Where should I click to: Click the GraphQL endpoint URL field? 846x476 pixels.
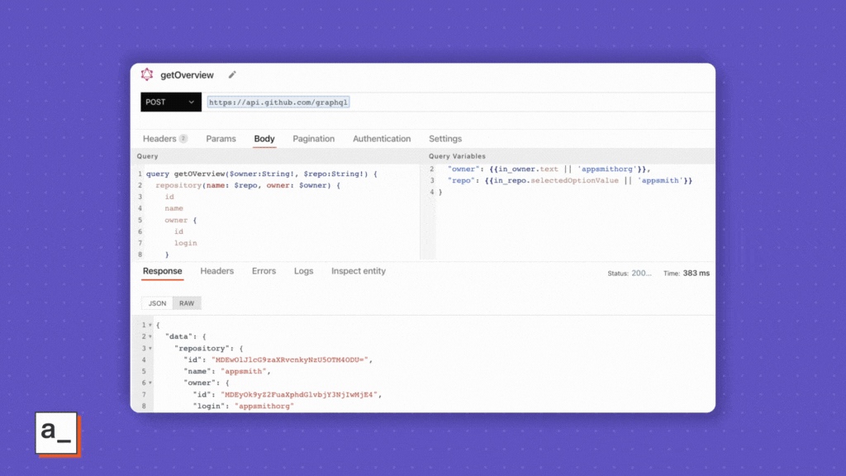tap(278, 102)
